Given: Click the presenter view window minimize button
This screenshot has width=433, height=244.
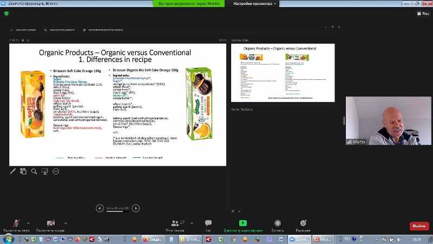Looking at the screenshot, I should click(x=326, y=27).
